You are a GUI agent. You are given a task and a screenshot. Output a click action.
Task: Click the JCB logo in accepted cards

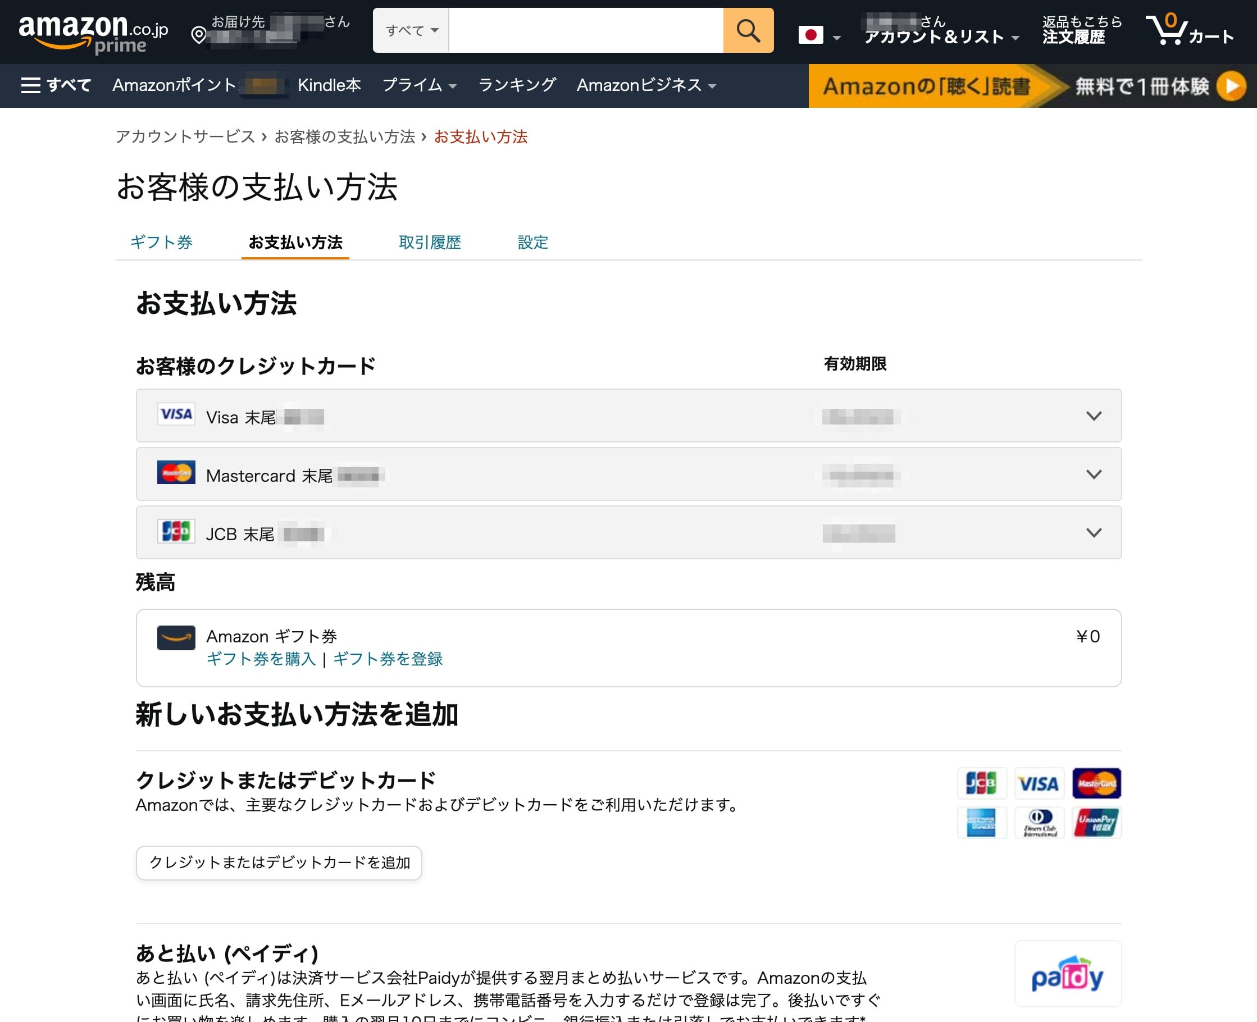click(x=981, y=783)
